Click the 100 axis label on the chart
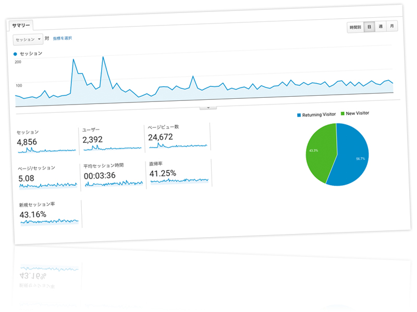Viewport: 417px width, 312px height. [19, 86]
